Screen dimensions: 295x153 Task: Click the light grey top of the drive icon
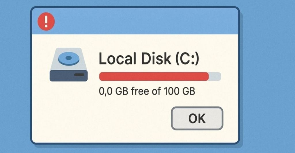pos(69,59)
